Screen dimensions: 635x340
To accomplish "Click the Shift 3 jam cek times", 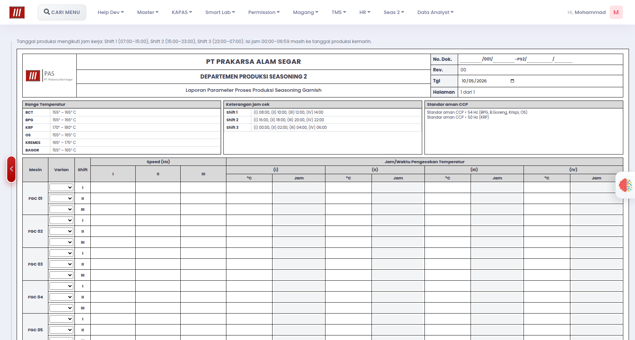I will [290, 127].
